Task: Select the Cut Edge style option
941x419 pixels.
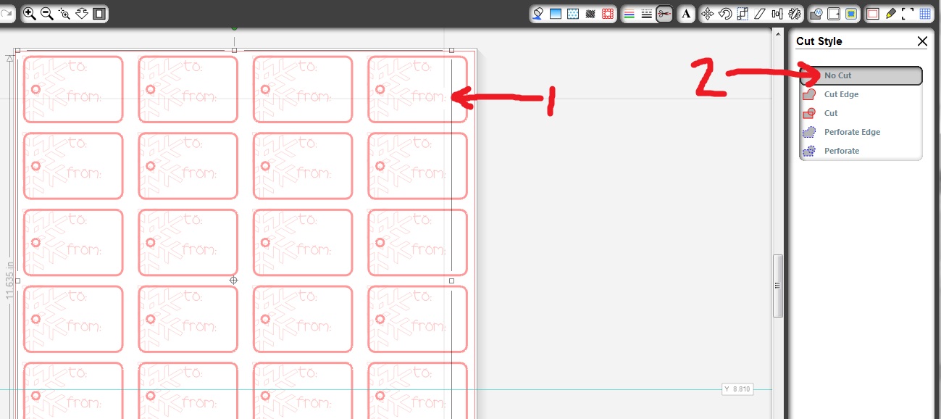Action: 861,94
